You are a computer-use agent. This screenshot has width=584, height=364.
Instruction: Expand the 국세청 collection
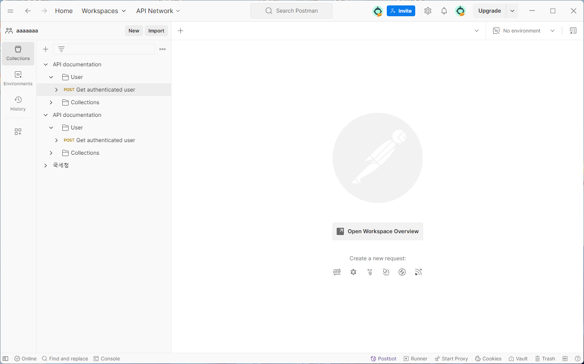46,166
